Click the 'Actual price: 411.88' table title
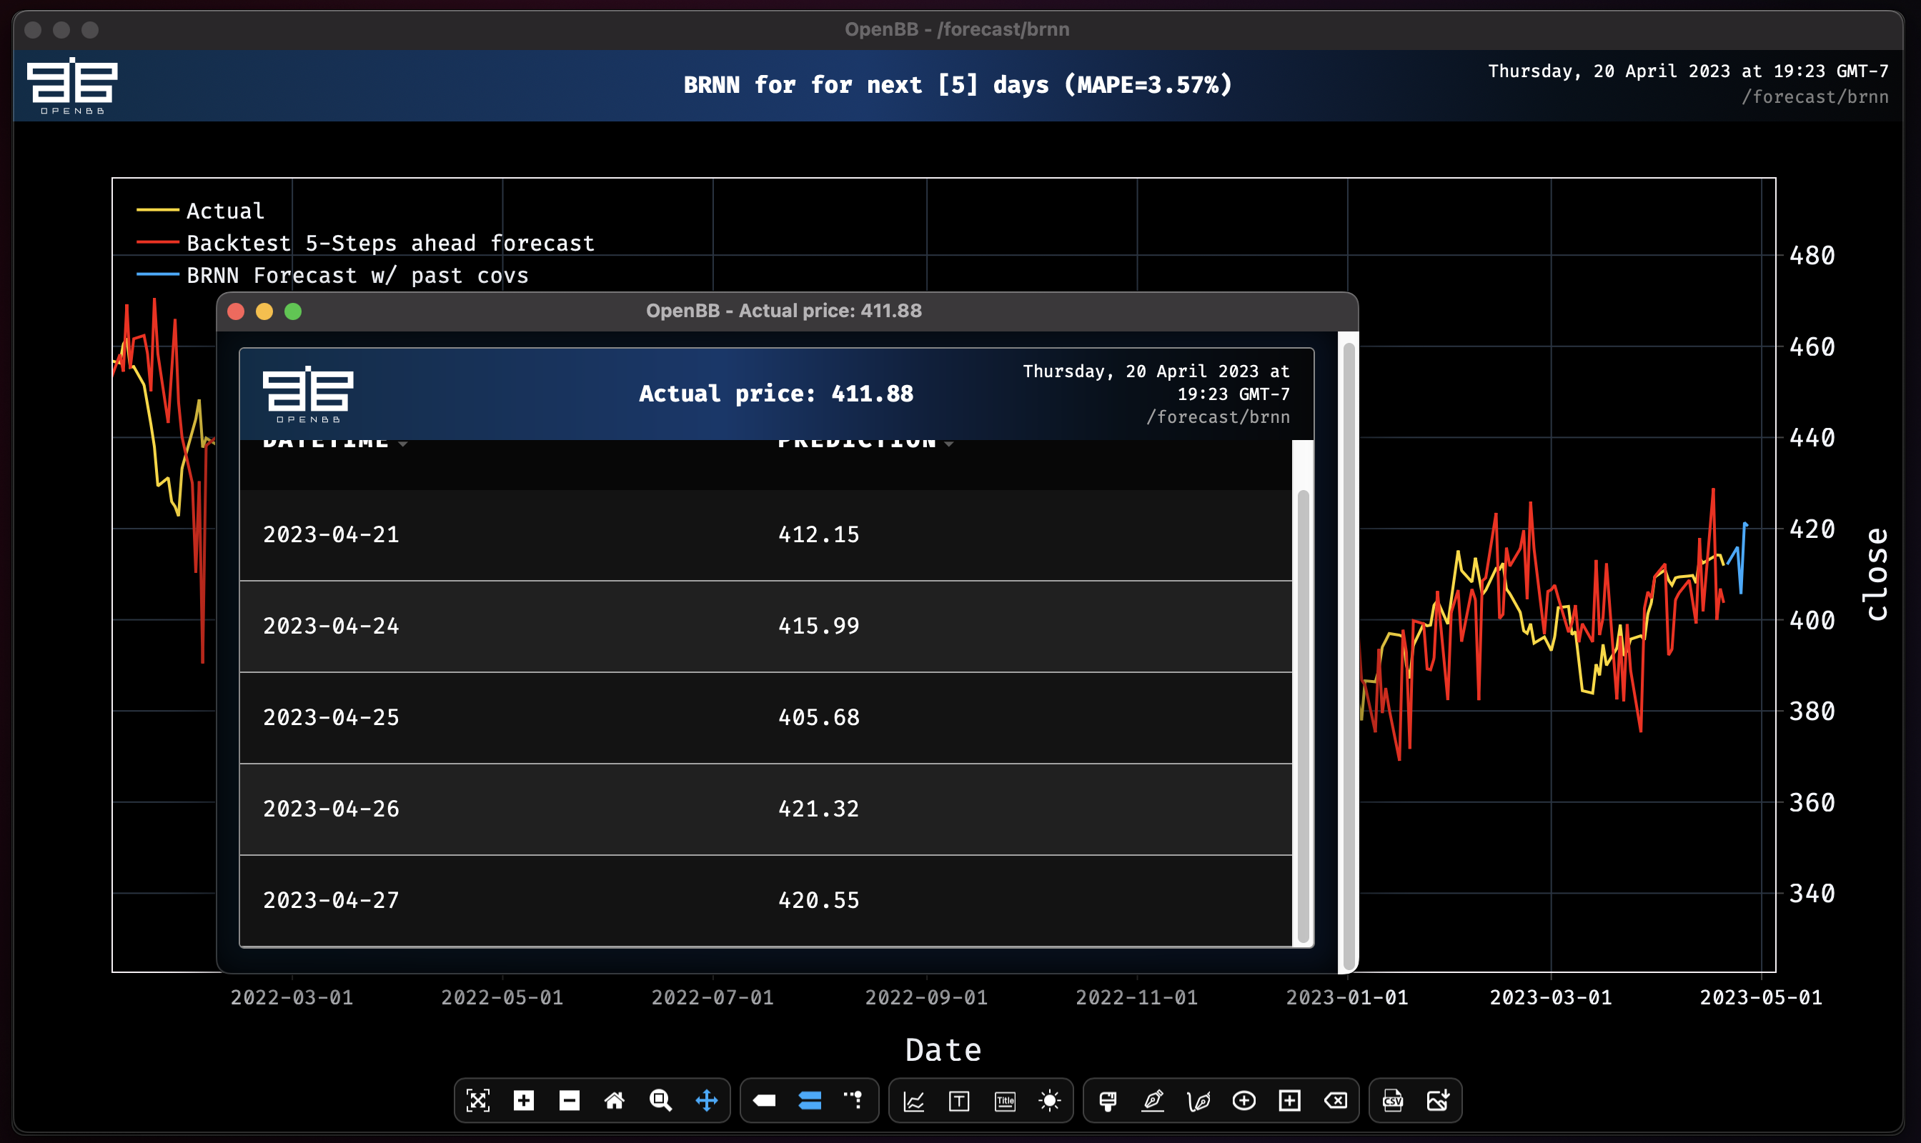This screenshot has height=1143, width=1921. (x=776, y=394)
